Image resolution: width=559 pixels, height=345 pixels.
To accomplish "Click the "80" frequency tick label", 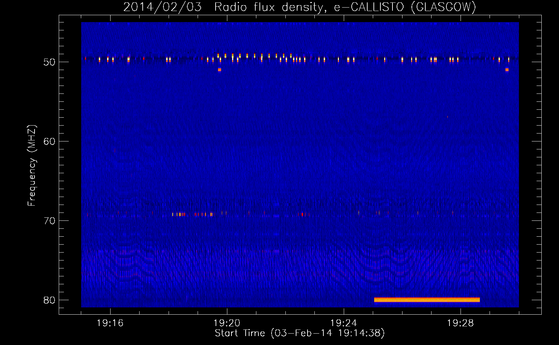I will pos(49,300).
